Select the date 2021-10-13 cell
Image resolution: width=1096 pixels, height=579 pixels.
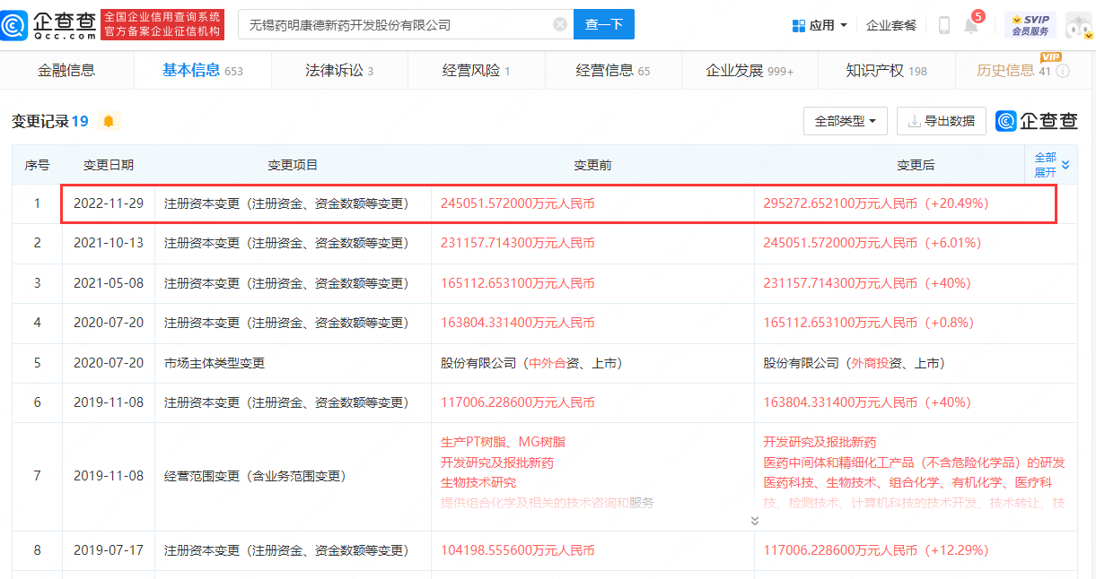point(109,243)
